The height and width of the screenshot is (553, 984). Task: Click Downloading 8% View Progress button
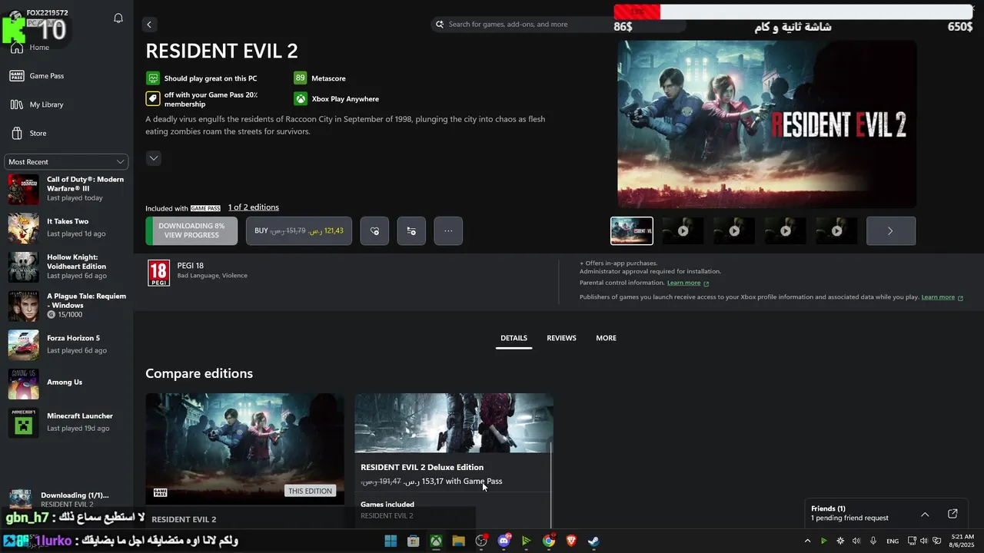click(191, 230)
